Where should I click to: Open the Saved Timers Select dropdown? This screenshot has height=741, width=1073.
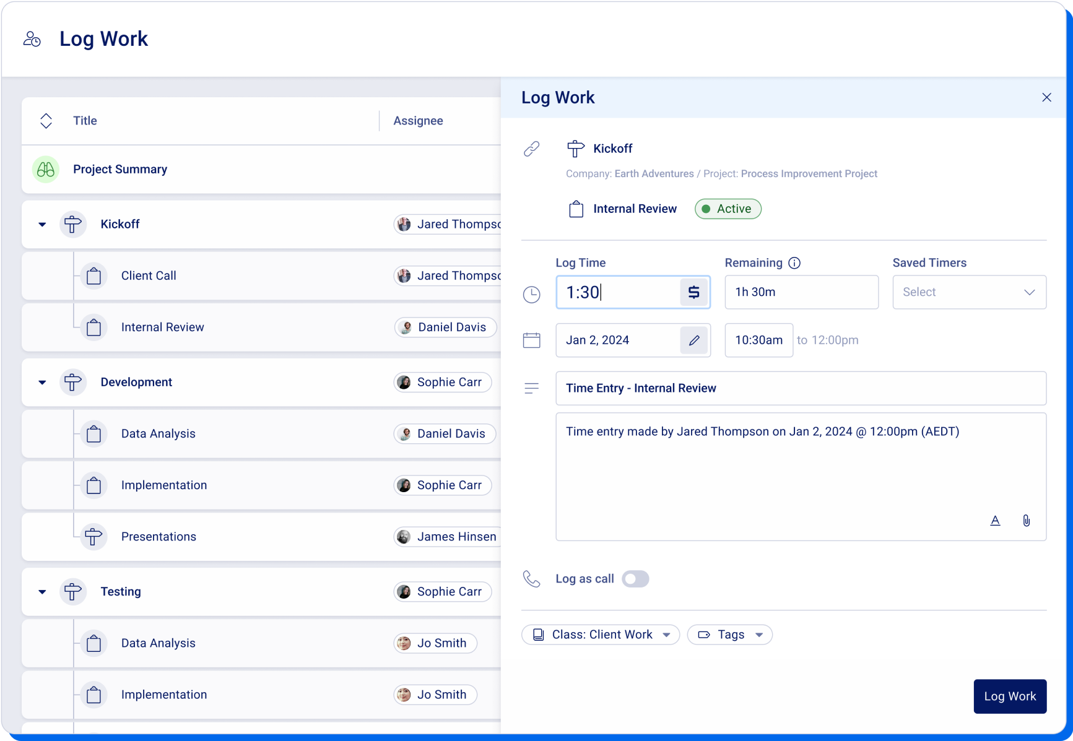coord(969,292)
